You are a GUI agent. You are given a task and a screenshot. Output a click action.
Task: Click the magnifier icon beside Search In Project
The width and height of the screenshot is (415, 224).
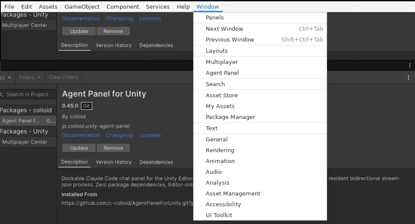(x=2, y=95)
